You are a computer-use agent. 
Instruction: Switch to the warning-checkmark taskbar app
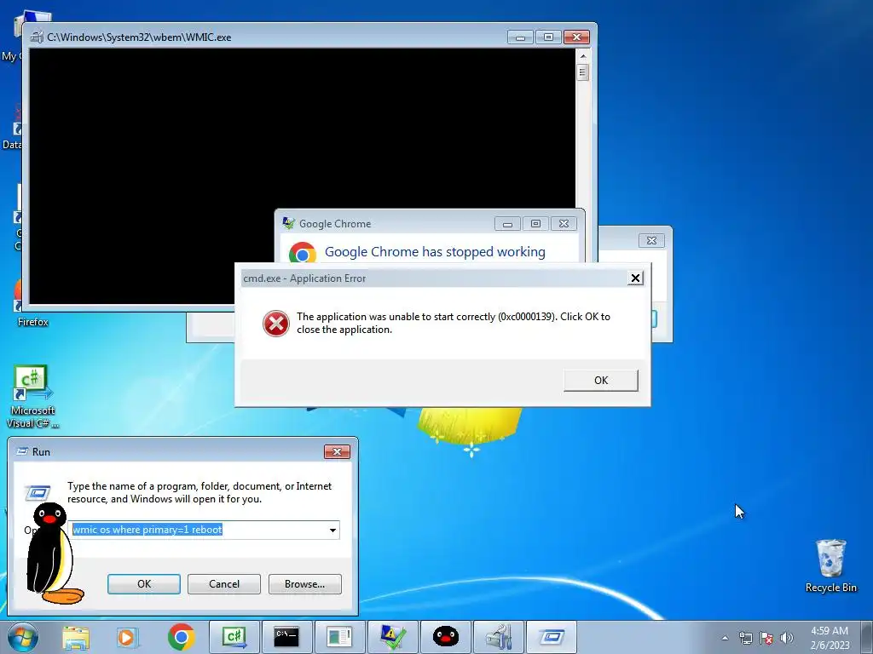pos(392,637)
